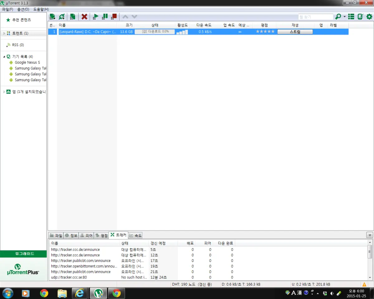The width and height of the screenshot is (374, 299).
Task: Expand the 토렌트 (1) tree node
Action: [4, 33]
